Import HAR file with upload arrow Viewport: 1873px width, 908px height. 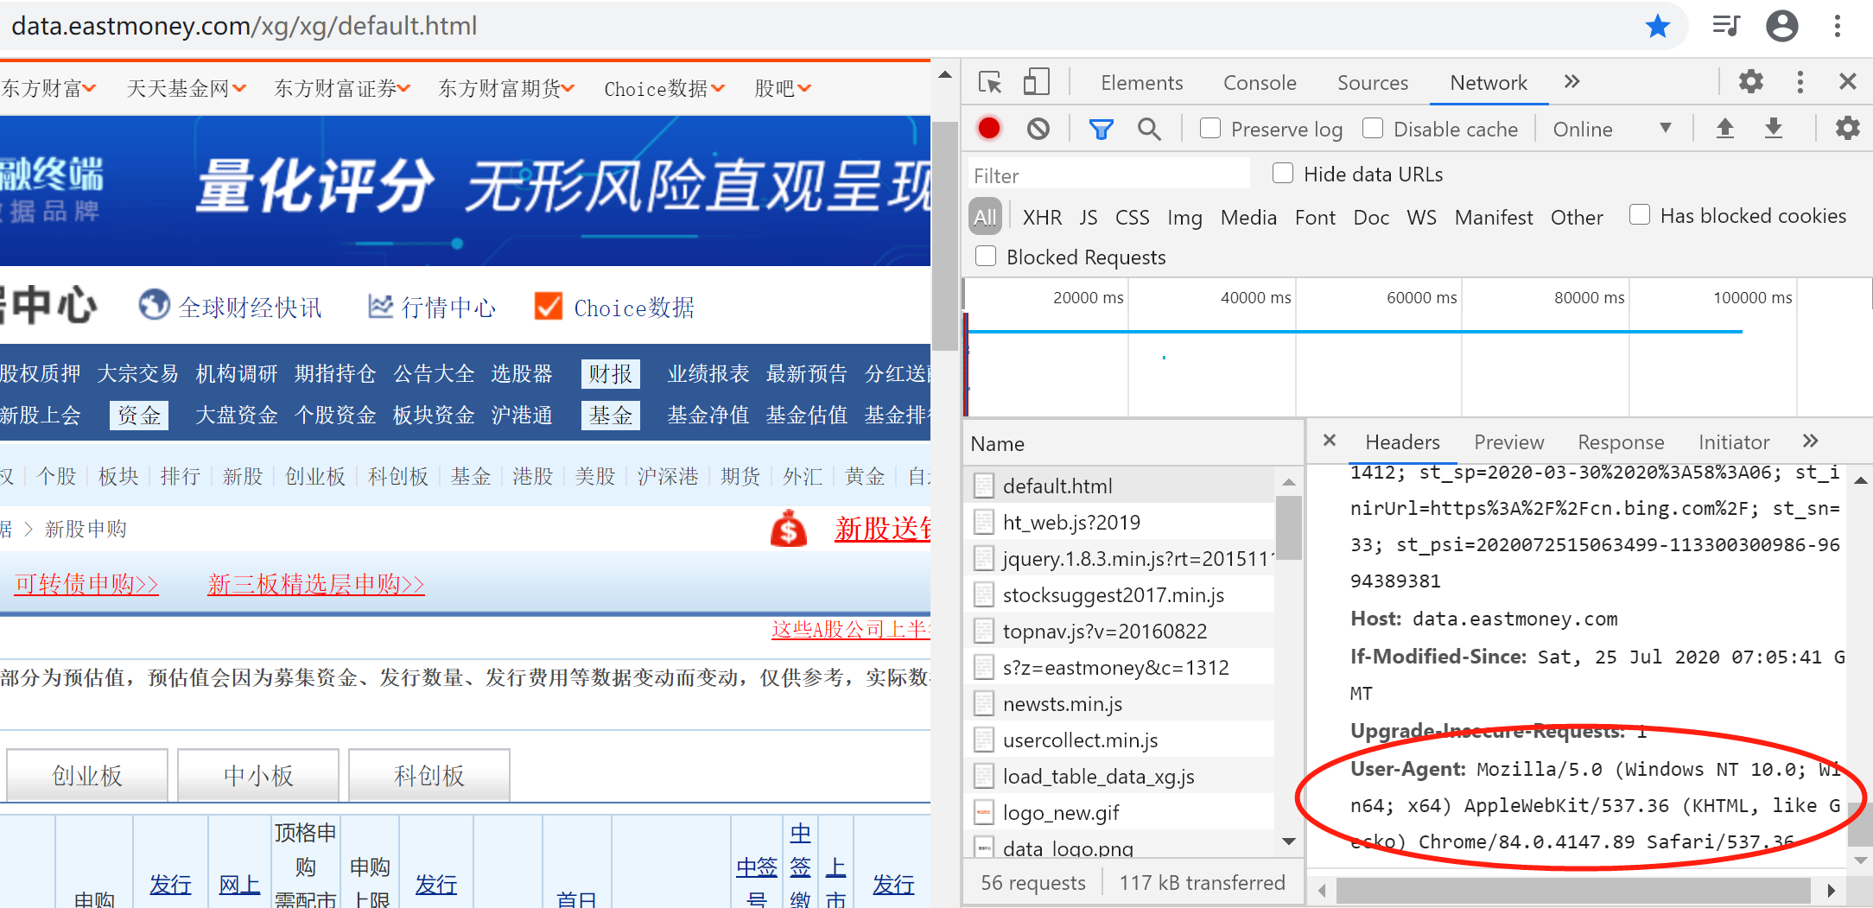click(1725, 129)
